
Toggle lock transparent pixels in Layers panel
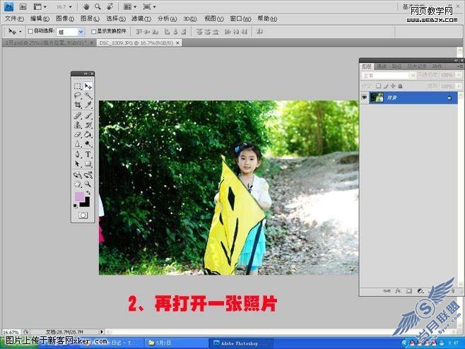[378, 86]
